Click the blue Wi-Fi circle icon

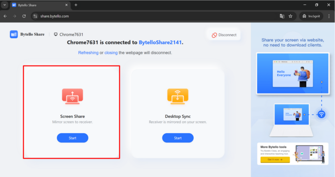[x=321, y=114]
